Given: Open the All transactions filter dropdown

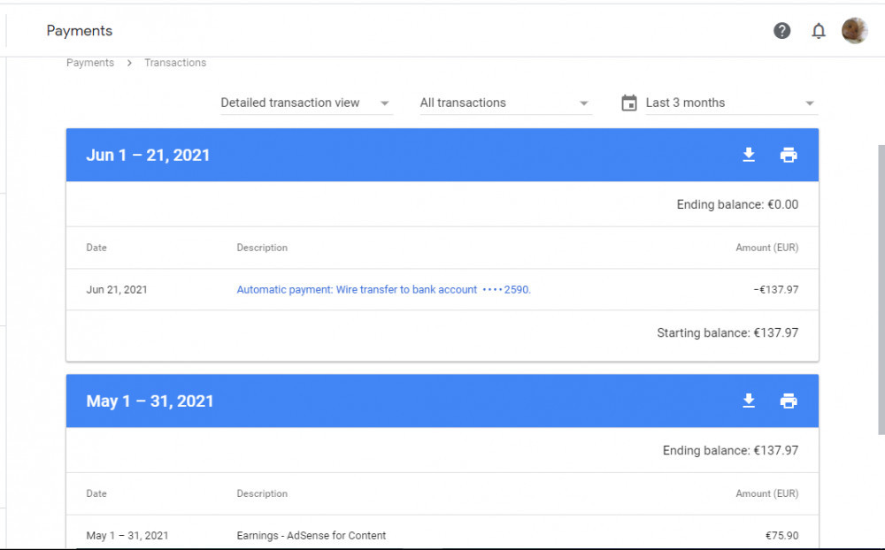Looking at the screenshot, I should pos(504,103).
